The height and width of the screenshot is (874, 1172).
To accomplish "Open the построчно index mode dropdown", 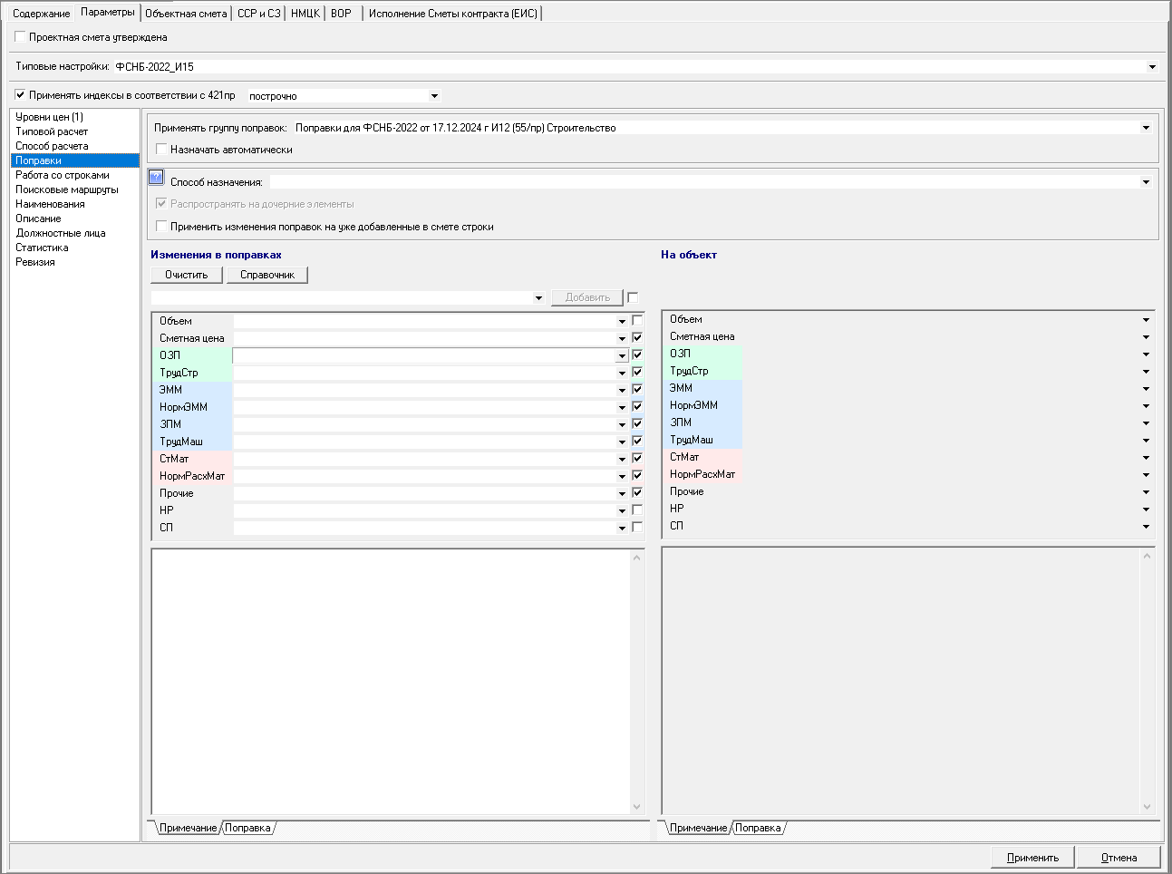I will click(434, 96).
